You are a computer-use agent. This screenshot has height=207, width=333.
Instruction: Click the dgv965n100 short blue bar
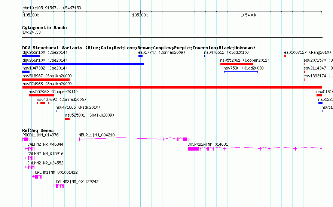(31, 56)
